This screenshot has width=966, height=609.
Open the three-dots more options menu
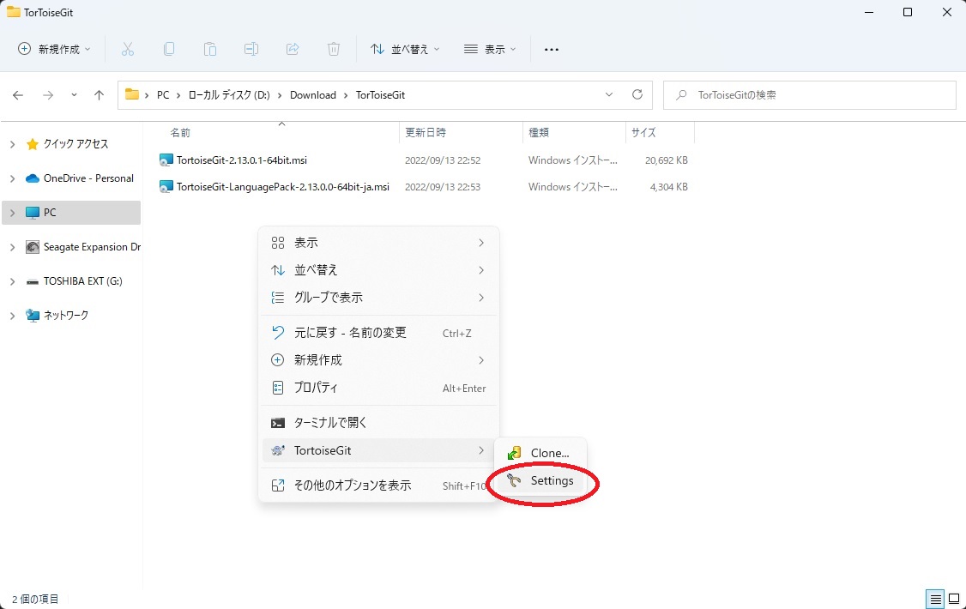(x=552, y=49)
